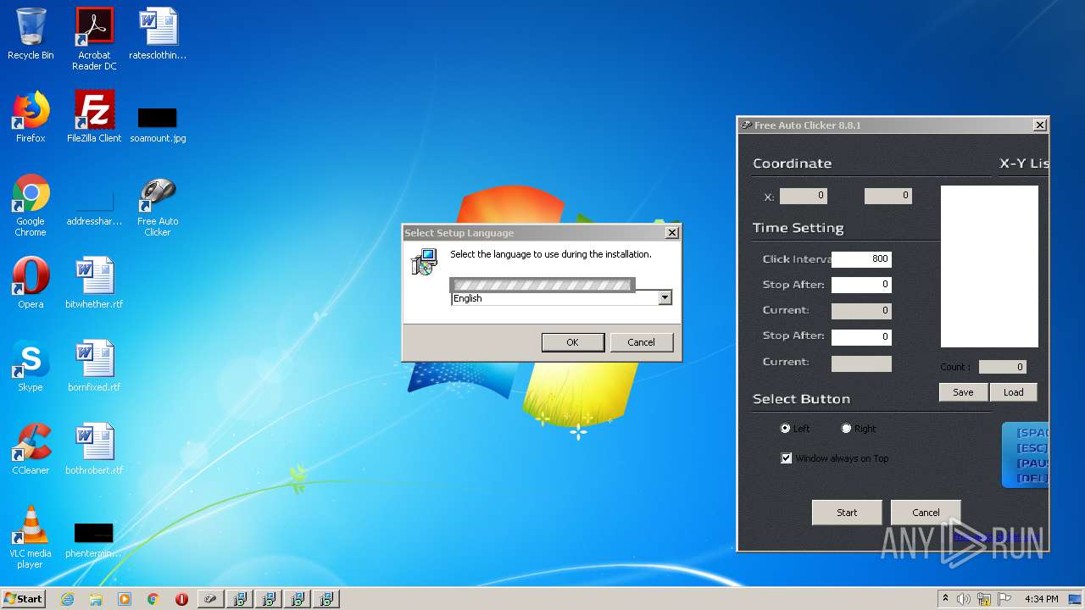Click the installer icon in setup dialog
This screenshot has width=1085, height=610.
(424, 262)
